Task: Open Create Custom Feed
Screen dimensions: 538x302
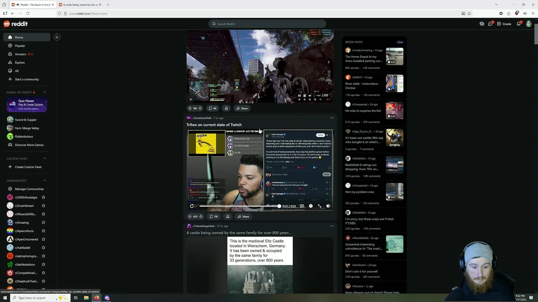Action: (26, 167)
